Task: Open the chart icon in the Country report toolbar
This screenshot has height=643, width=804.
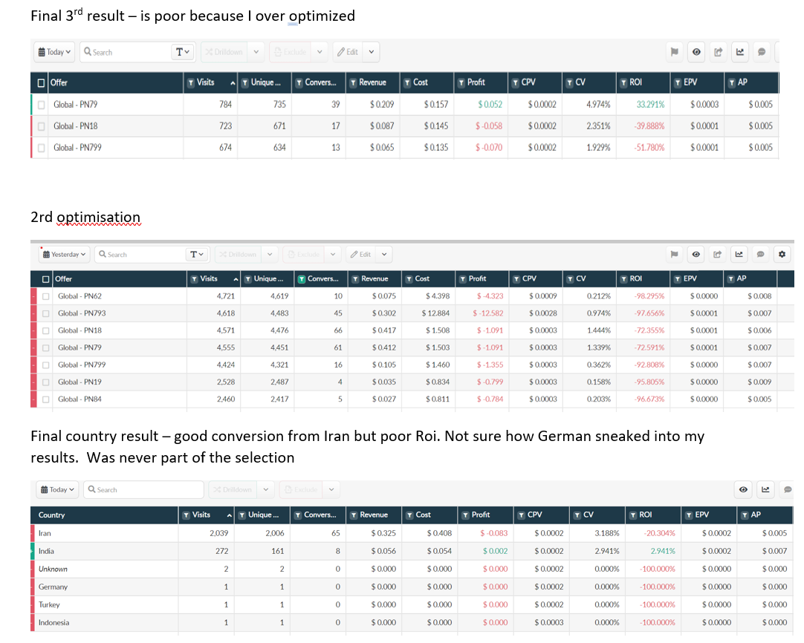Action: click(765, 490)
